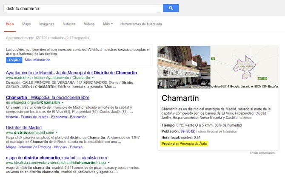Click the search field containing 'distrito chamartin'

[83, 8]
